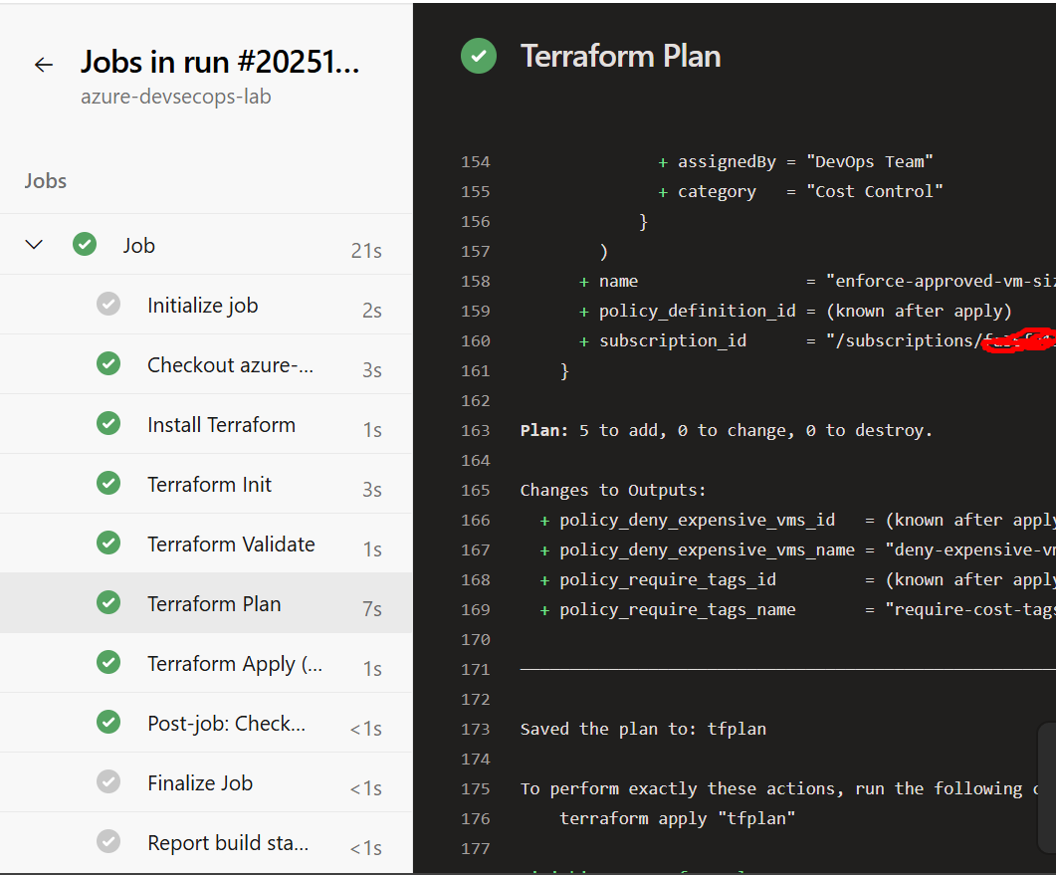Click green check icon beside Install Terraform
The image size is (1056, 875).
[x=108, y=424]
